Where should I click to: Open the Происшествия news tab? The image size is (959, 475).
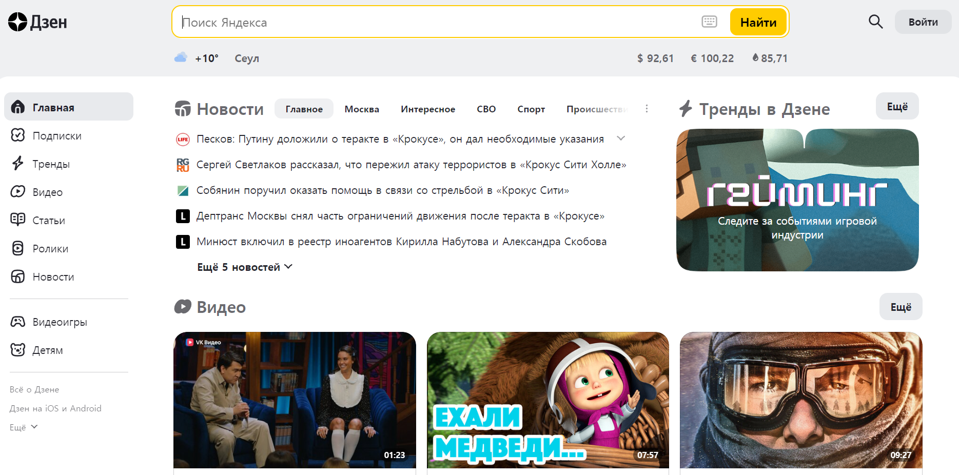click(x=597, y=109)
